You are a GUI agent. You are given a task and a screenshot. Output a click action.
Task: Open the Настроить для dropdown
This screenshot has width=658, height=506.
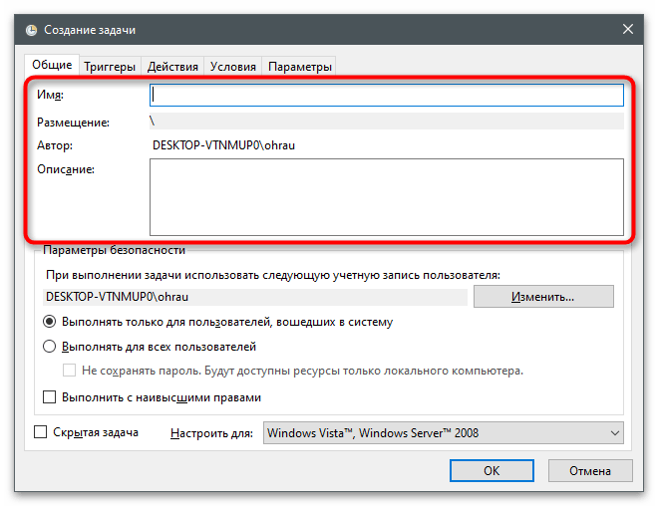click(443, 433)
